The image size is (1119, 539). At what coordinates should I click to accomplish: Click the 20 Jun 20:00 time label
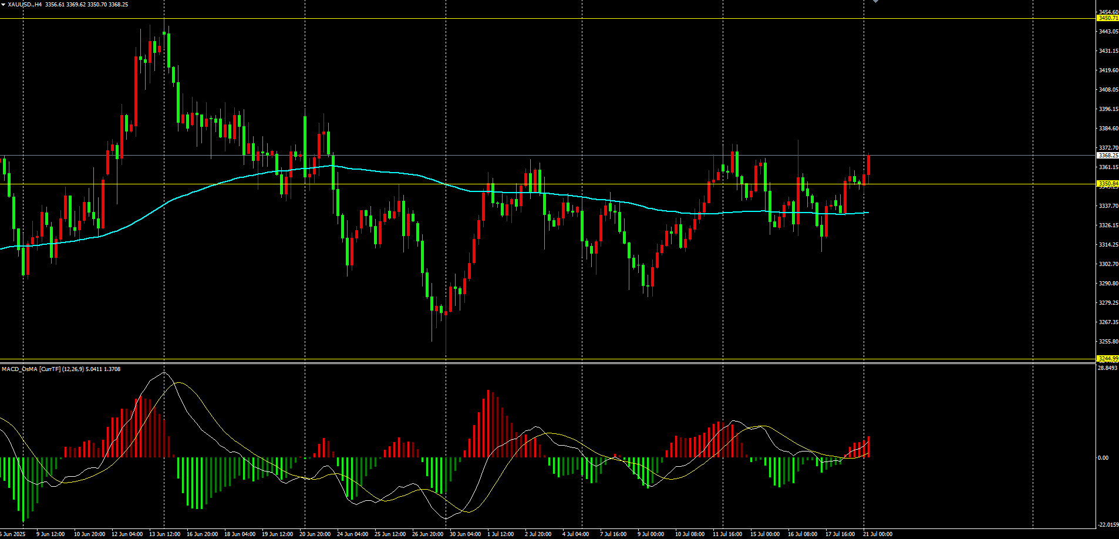click(315, 534)
